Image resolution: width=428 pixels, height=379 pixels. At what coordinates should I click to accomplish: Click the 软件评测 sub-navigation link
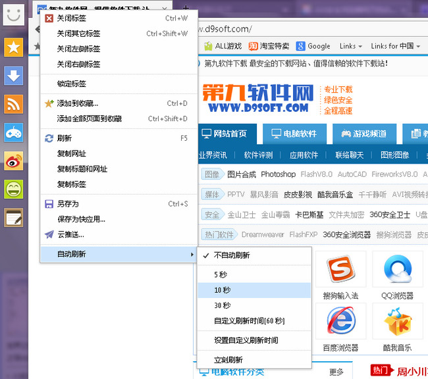pos(258,155)
